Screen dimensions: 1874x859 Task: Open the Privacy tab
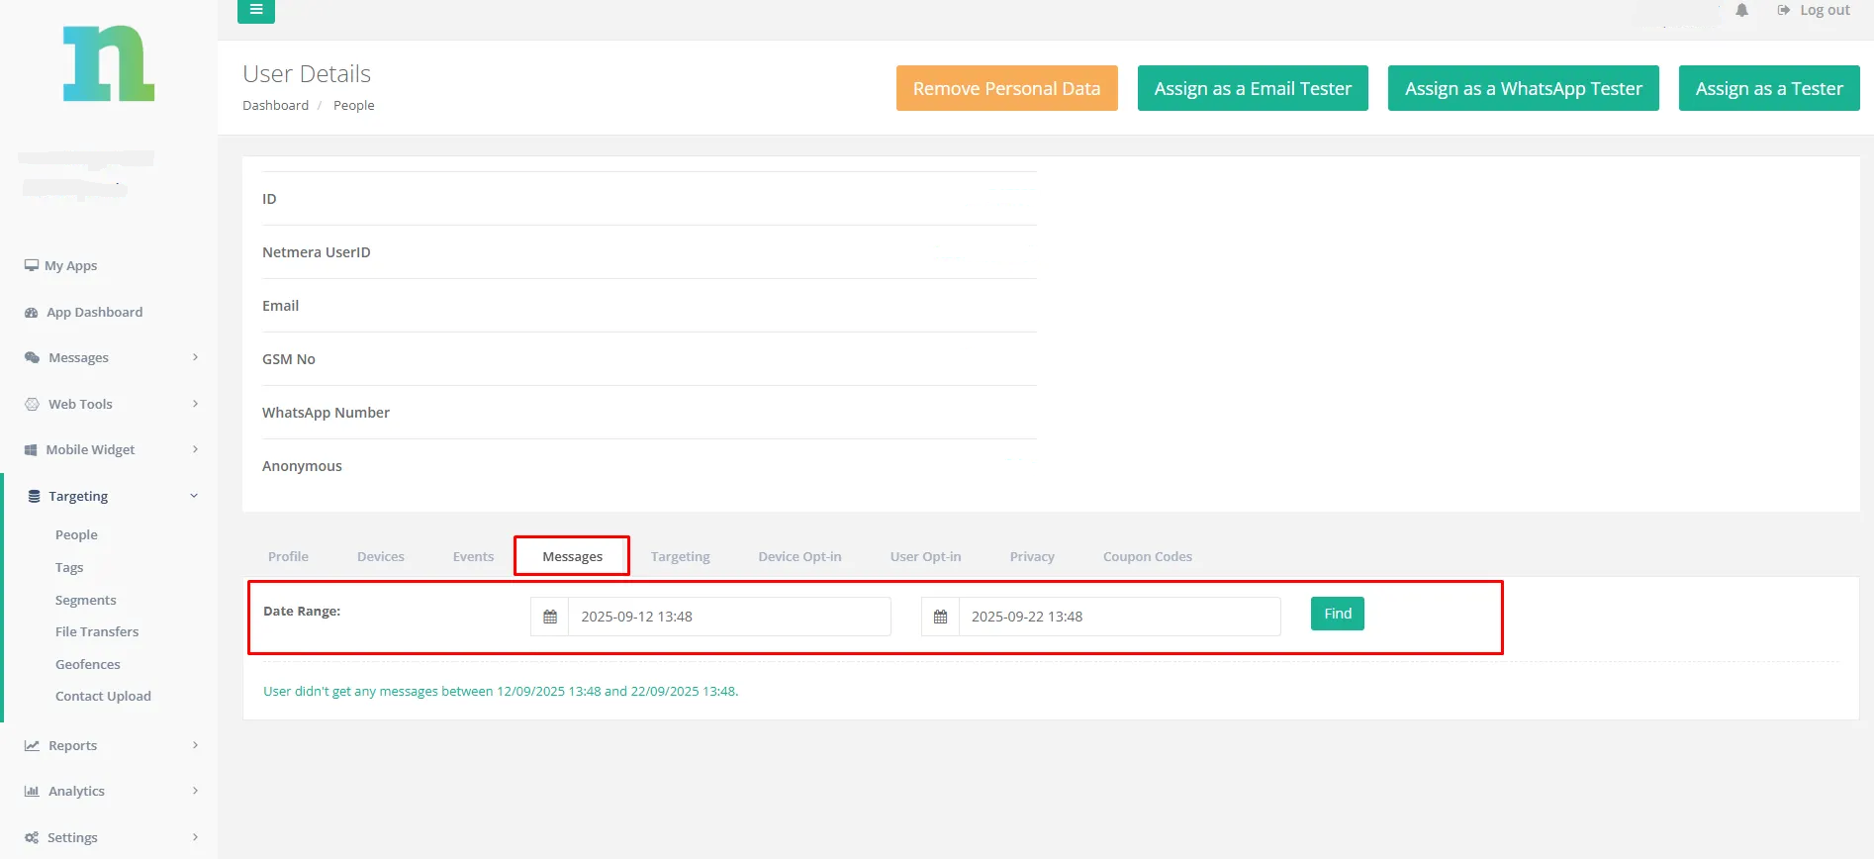coord(1031,556)
